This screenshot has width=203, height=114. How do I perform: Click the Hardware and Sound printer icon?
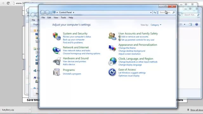[x=57, y=61]
